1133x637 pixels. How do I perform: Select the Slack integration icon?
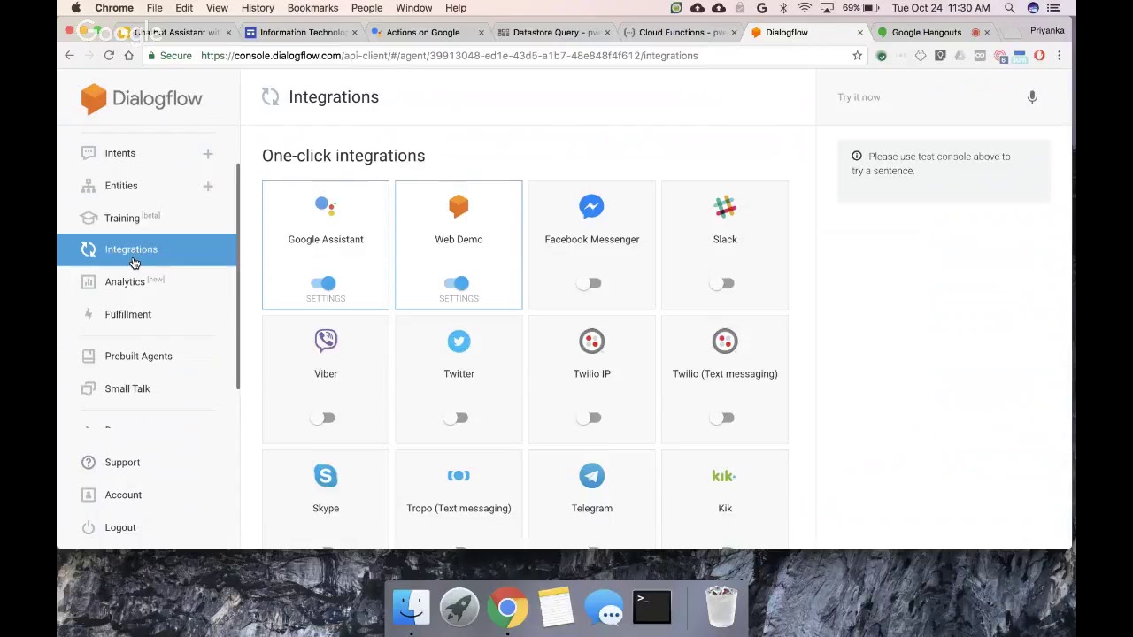(725, 206)
